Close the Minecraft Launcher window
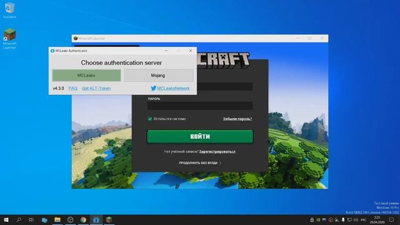 point(322,39)
